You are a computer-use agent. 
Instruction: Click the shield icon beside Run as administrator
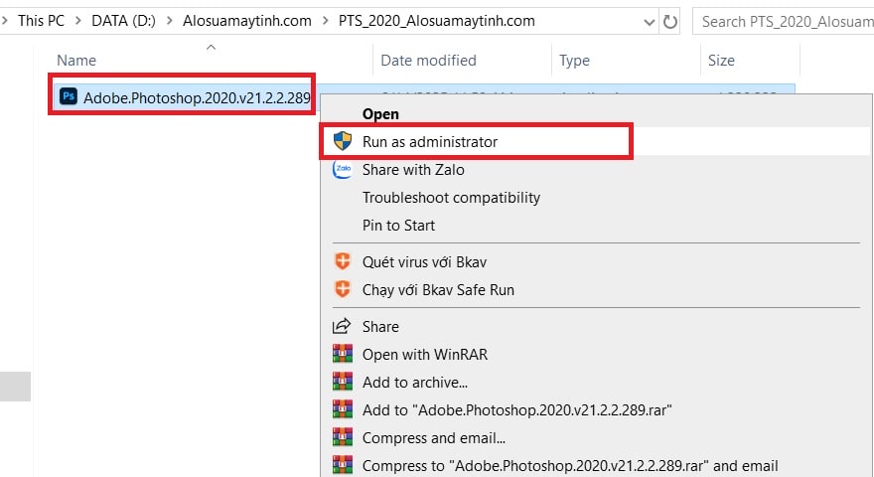(343, 141)
